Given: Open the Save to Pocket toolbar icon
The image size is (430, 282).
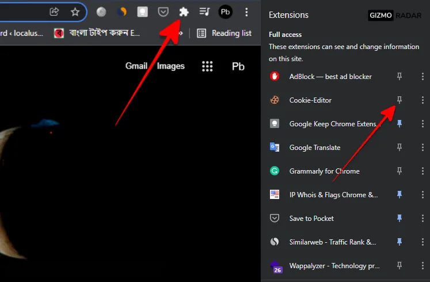Looking at the screenshot, I should [x=163, y=12].
